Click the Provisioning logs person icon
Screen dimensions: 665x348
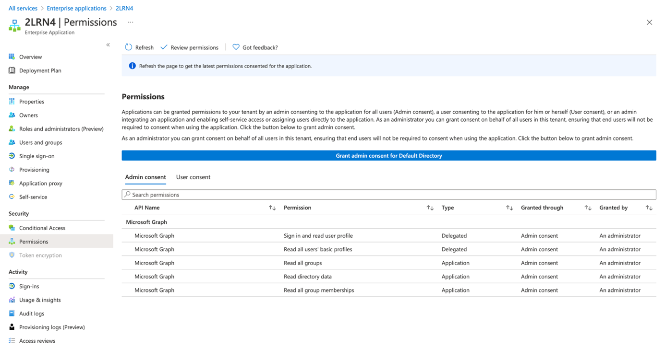point(12,327)
